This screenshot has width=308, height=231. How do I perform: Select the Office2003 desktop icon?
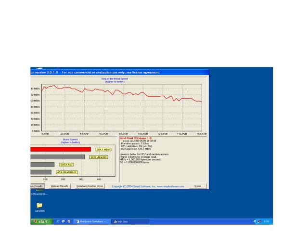(x=38, y=193)
